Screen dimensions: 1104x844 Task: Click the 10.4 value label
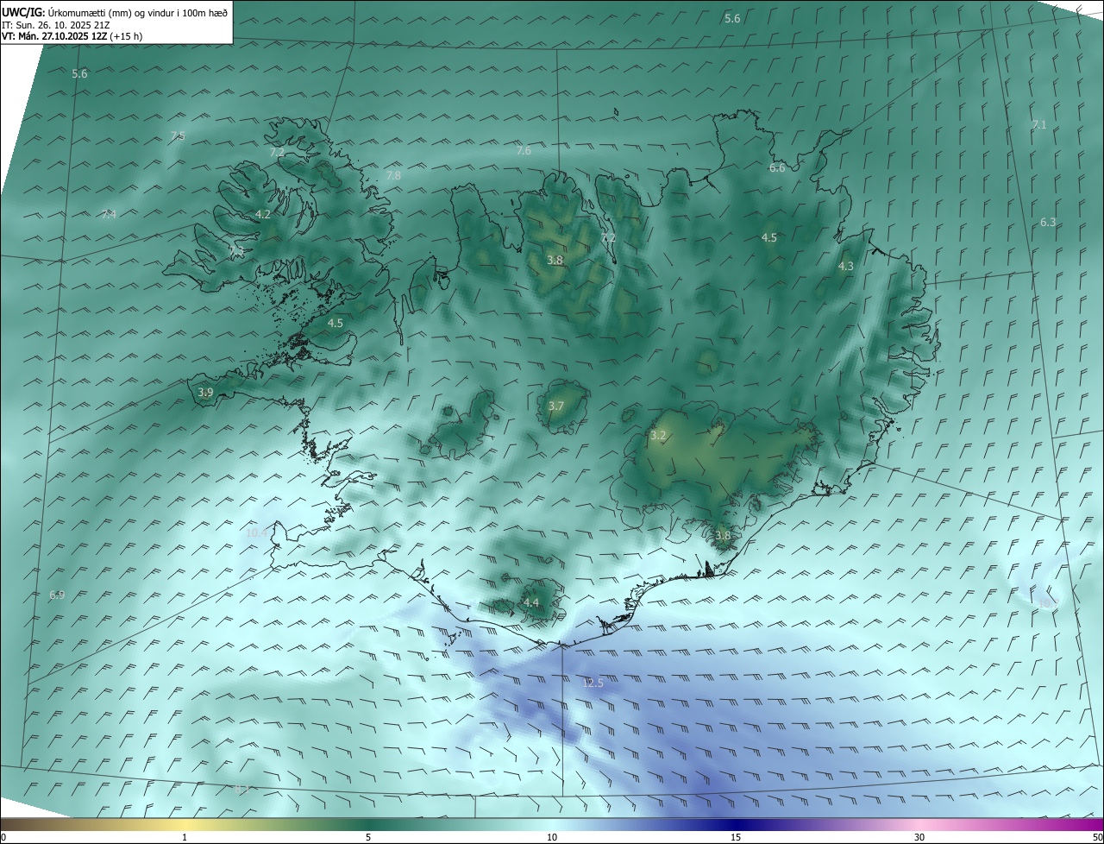click(x=257, y=533)
